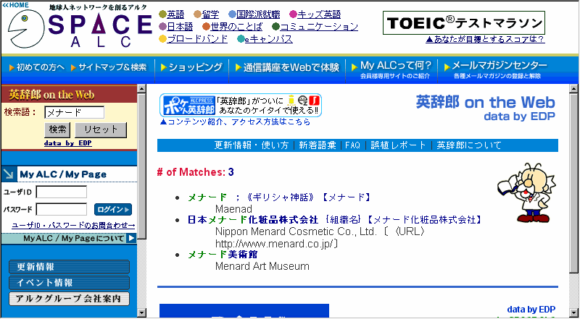This screenshot has width=580, height=319.
Task: Click the ユーザID input field
Action: 61,192
